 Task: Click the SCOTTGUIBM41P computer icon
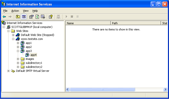[8, 27]
